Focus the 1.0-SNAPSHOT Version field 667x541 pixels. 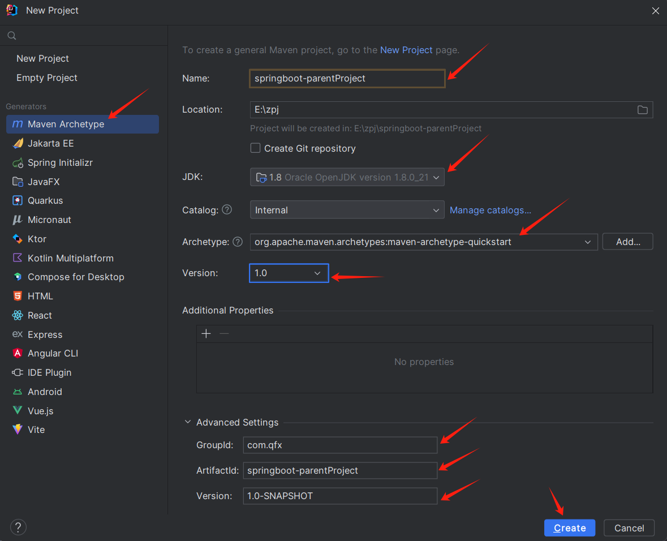pos(341,496)
